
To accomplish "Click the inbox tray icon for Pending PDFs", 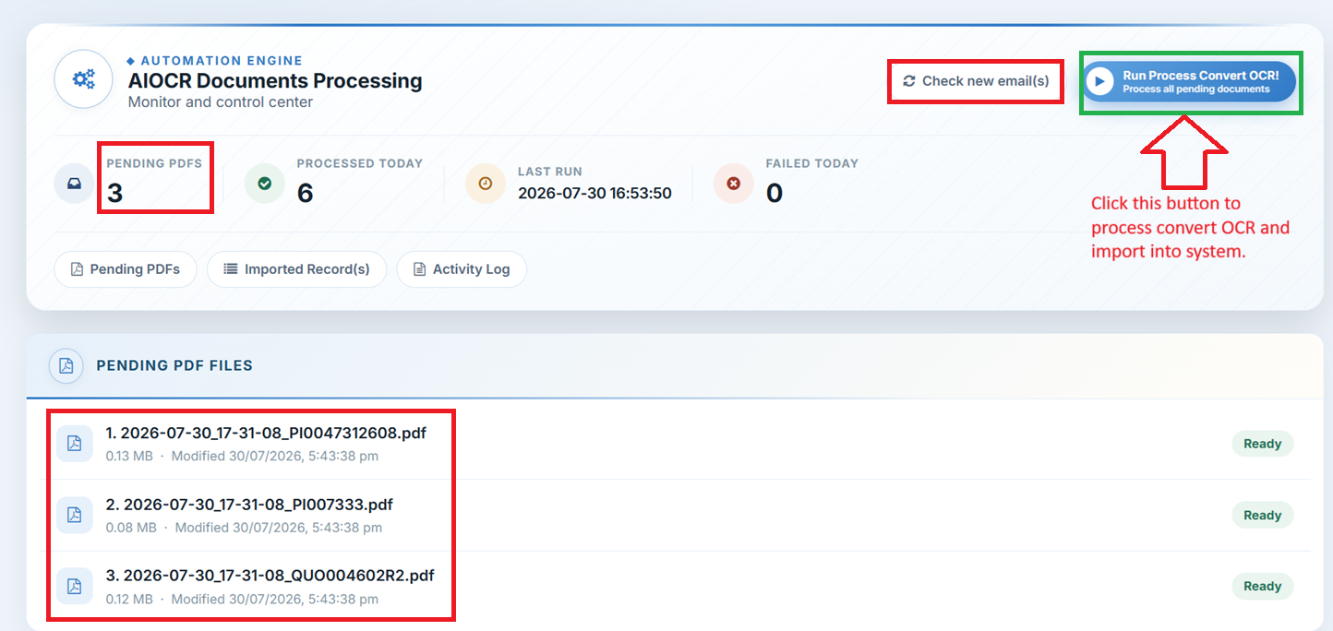I will 75,183.
